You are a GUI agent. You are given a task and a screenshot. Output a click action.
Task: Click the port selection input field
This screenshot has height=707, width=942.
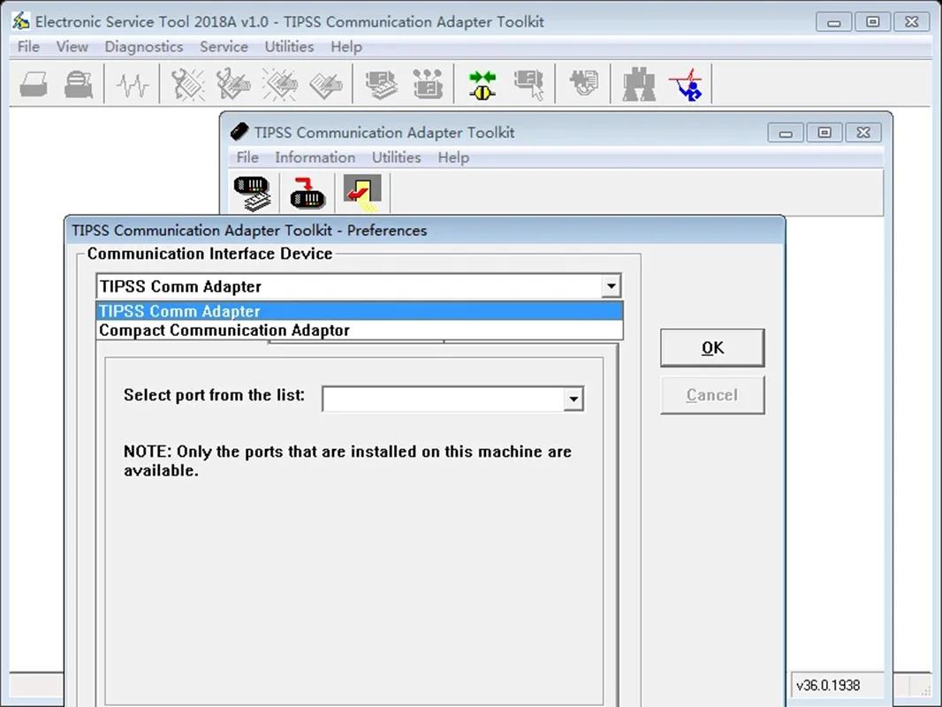click(444, 399)
